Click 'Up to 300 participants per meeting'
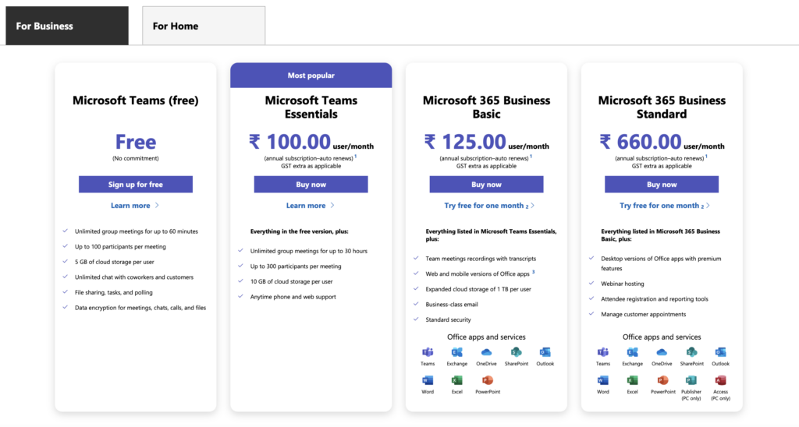The image size is (799, 427). tap(296, 266)
